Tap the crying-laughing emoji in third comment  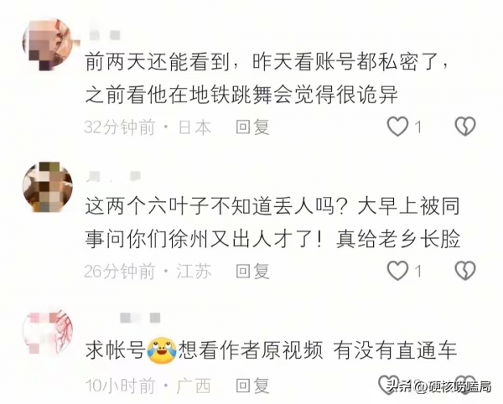[162, 350]
